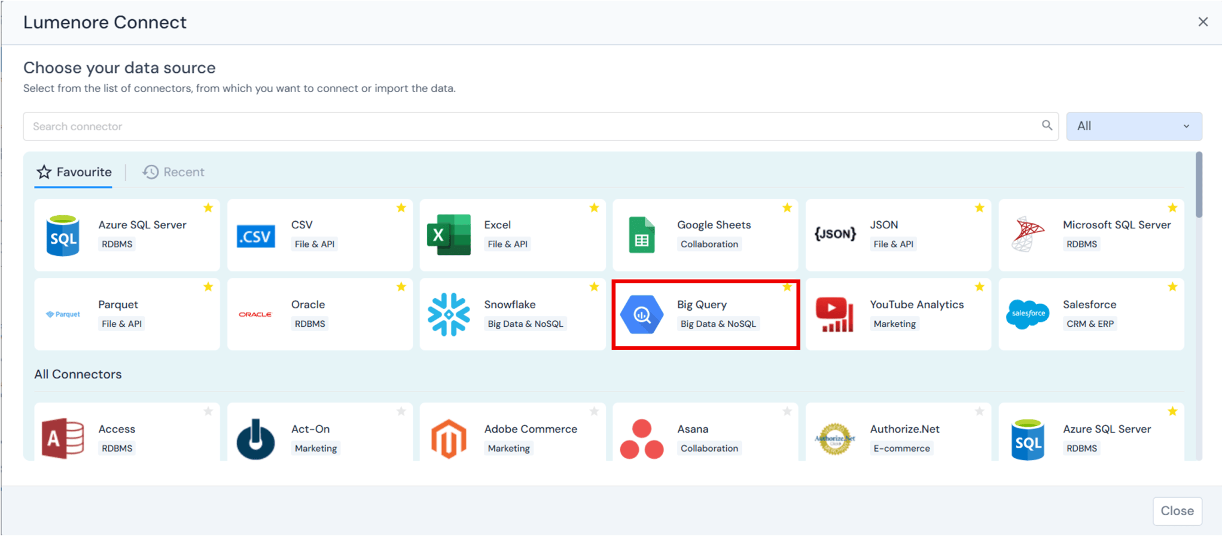1225x536 pixels.
Task: Click the E-commerce tag on Authorize.Net
Action: [901, 448]
